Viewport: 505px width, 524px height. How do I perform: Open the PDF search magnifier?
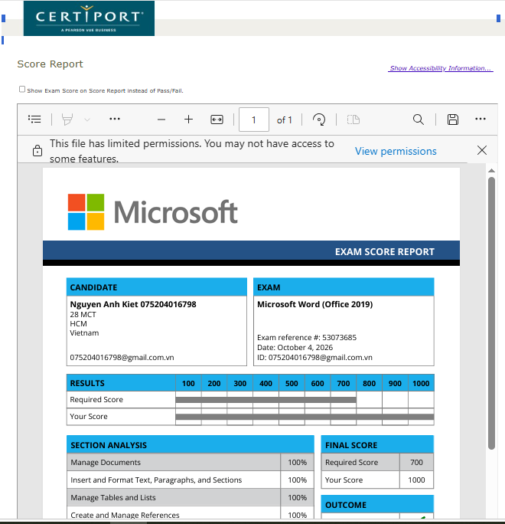click(x=419, y=120)
